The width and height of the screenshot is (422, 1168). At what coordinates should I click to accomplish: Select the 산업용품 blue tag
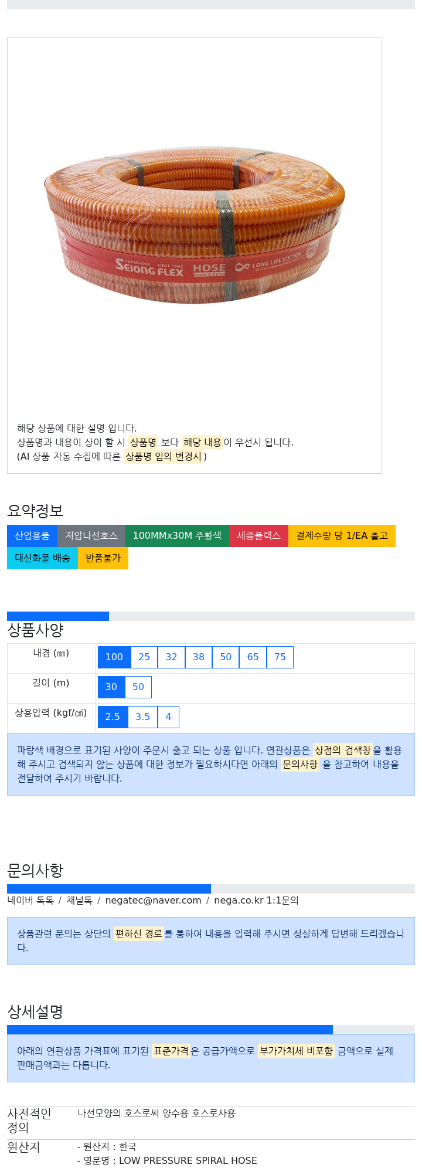coord(32,536)
